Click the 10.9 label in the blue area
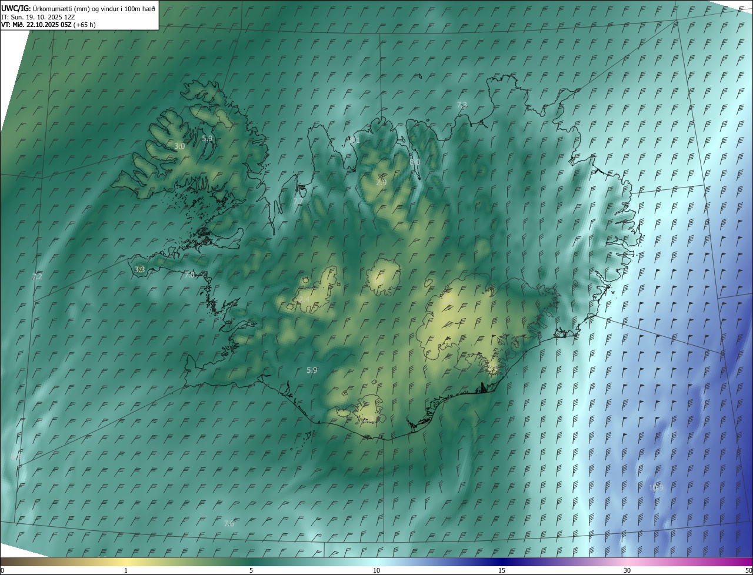This screenshot has width=753, height=575. pyautogui.click(x=656, y=487)
